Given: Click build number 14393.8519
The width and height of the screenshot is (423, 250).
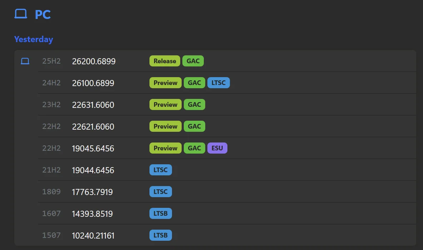Looking at the screenshot, I should point(92,214).
